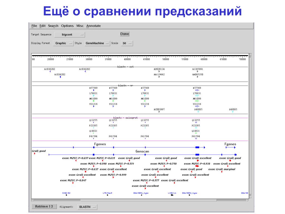Open the Edit menu
The image size is (285, 214).
click(42, 26)
